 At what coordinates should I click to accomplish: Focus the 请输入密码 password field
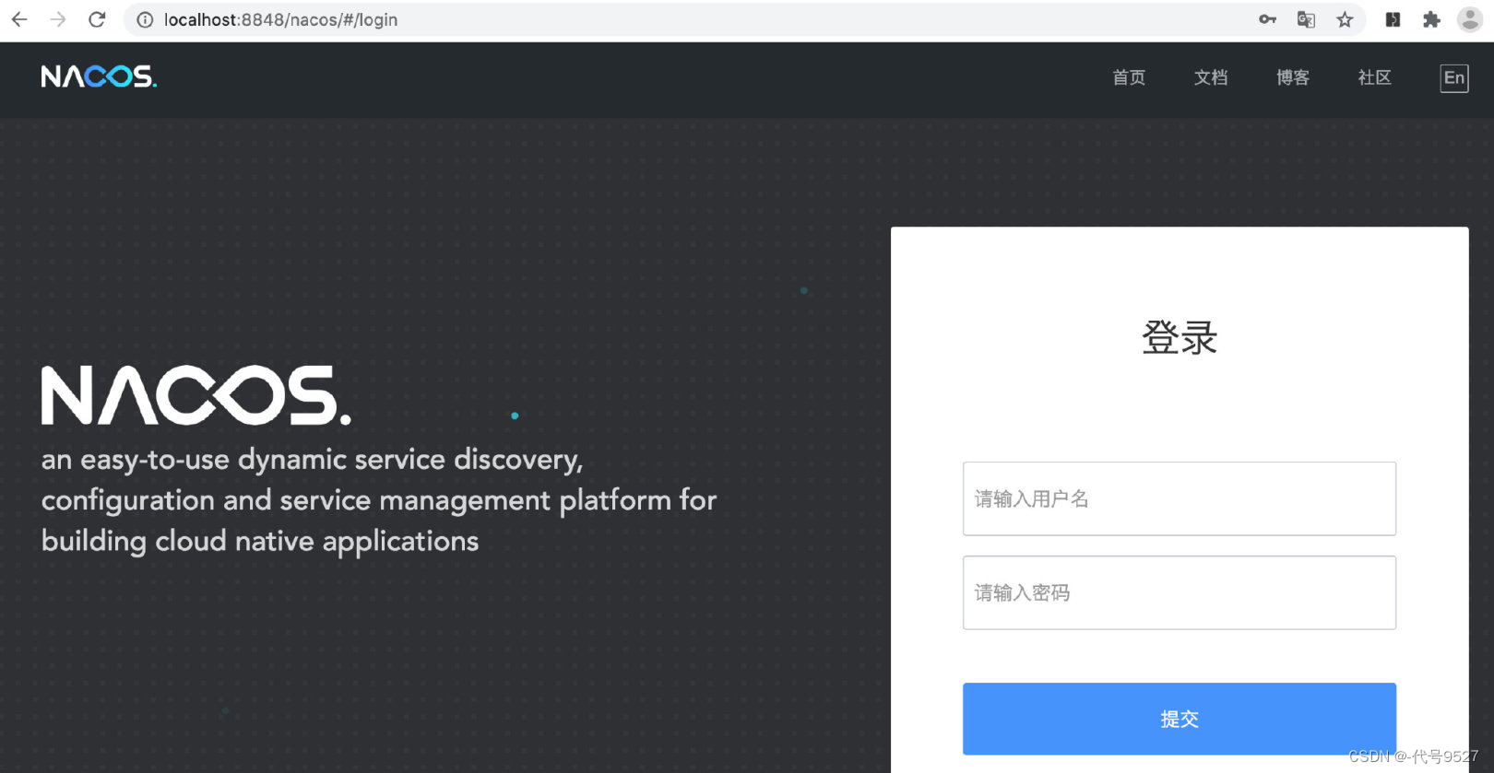click(x=1180, y=592)
